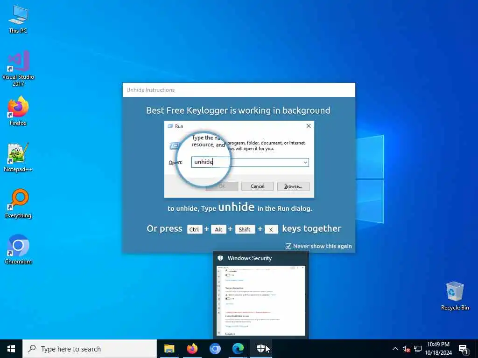Open Firefox from the taskbar
The width and height of the screenshot is (478, 358).
coord(192,349)
